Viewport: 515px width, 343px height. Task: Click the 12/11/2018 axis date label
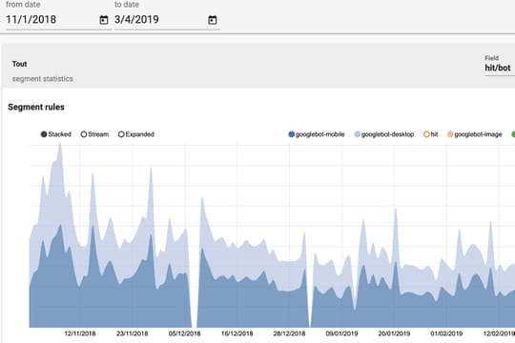pos(80,333)
